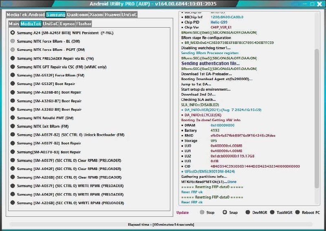Image resolution: width=326 pixels, height=231 pixels.
Task: Open the Huawei tab
Action: [x=112, y=15]
